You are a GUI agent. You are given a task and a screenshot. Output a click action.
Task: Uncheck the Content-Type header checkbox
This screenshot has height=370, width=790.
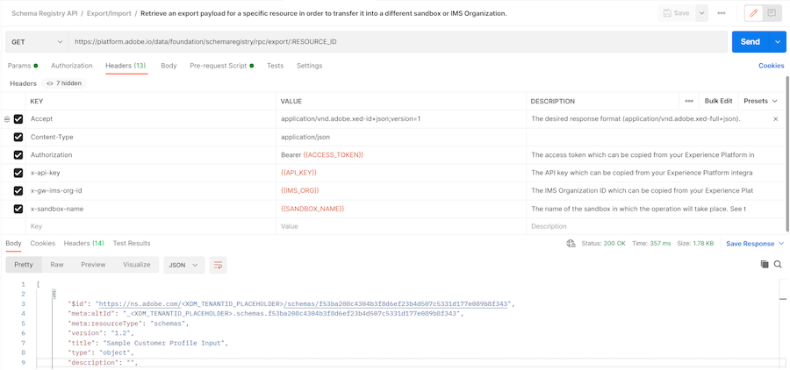point(18,137)
